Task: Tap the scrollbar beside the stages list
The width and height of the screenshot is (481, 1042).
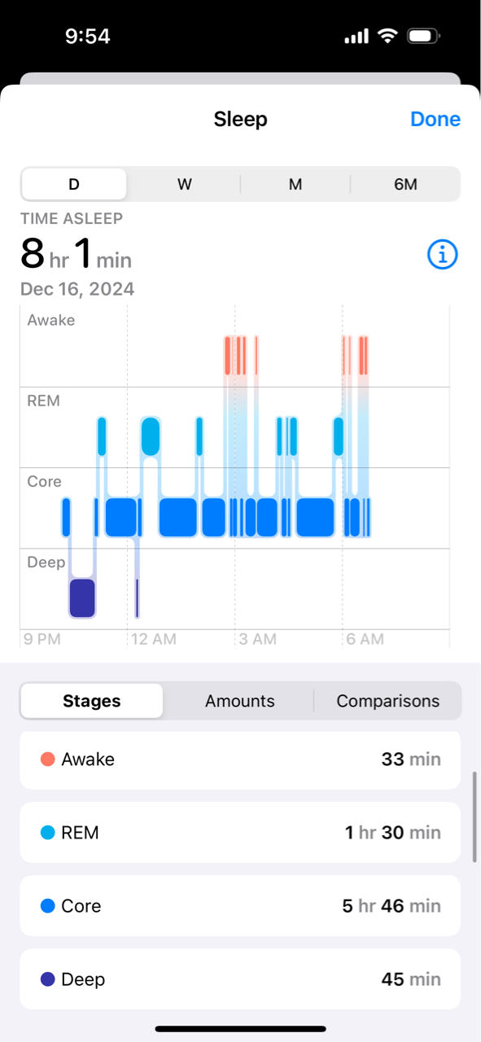Action: (474, 817)
